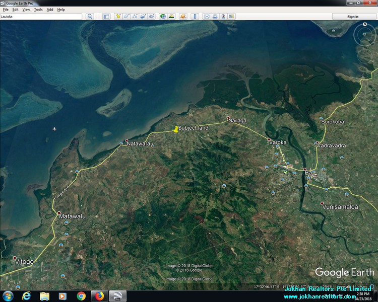Click the search magnifier button
This screenshot has width=378, height=302.
coord(90,16)
